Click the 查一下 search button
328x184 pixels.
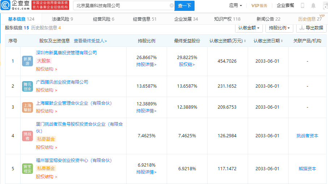(x=184, y=6)
